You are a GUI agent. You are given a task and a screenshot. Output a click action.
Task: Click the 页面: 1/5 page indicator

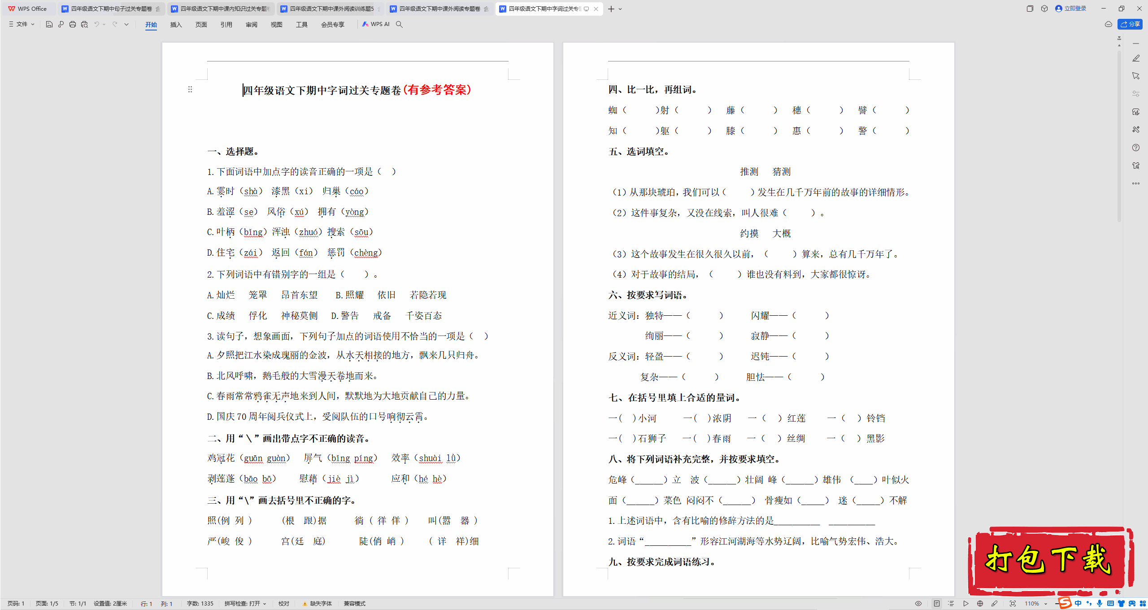point(47,604)
